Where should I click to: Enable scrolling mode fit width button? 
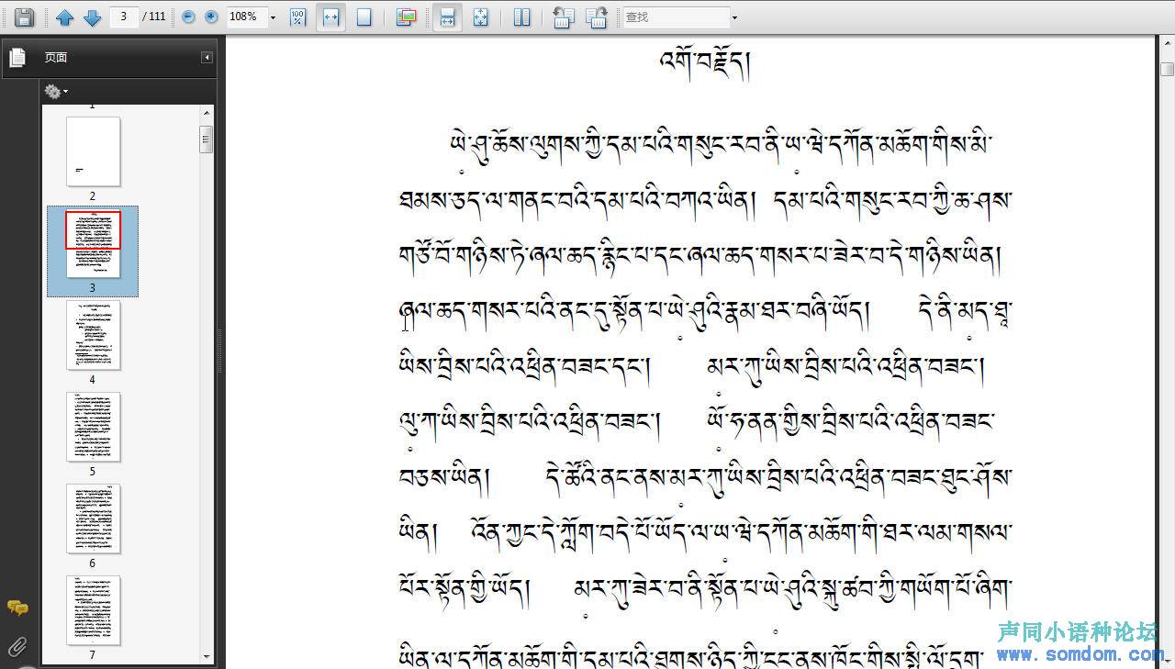tap(447, 17)
